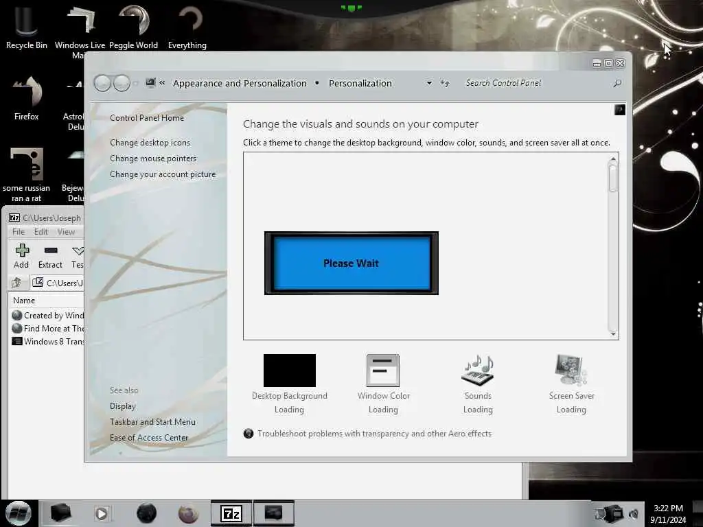This screenshot has width=703, height=527.
Task: Open the Firefox desktop icon
Action: click(27, 98)
